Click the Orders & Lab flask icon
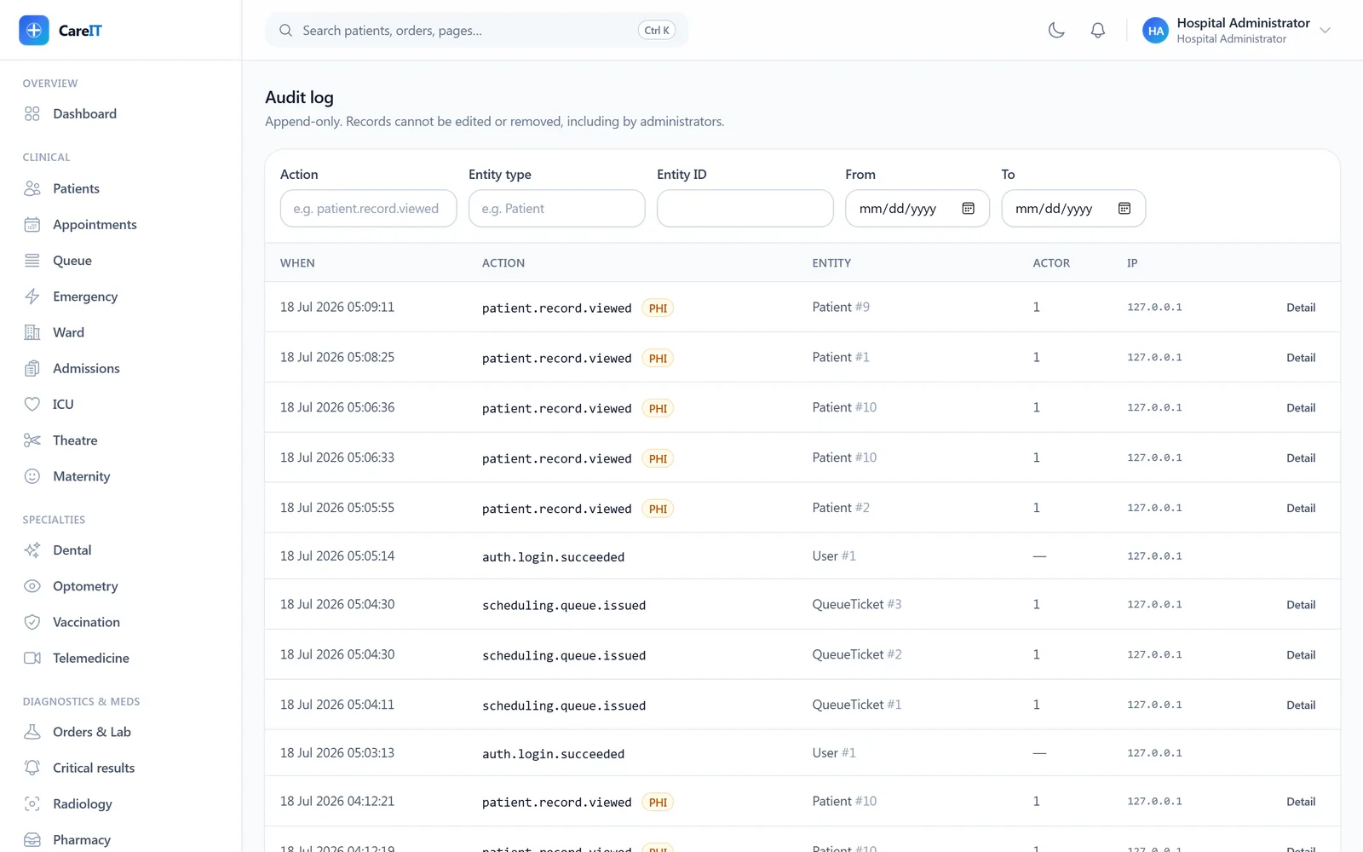 pos(32,732)
